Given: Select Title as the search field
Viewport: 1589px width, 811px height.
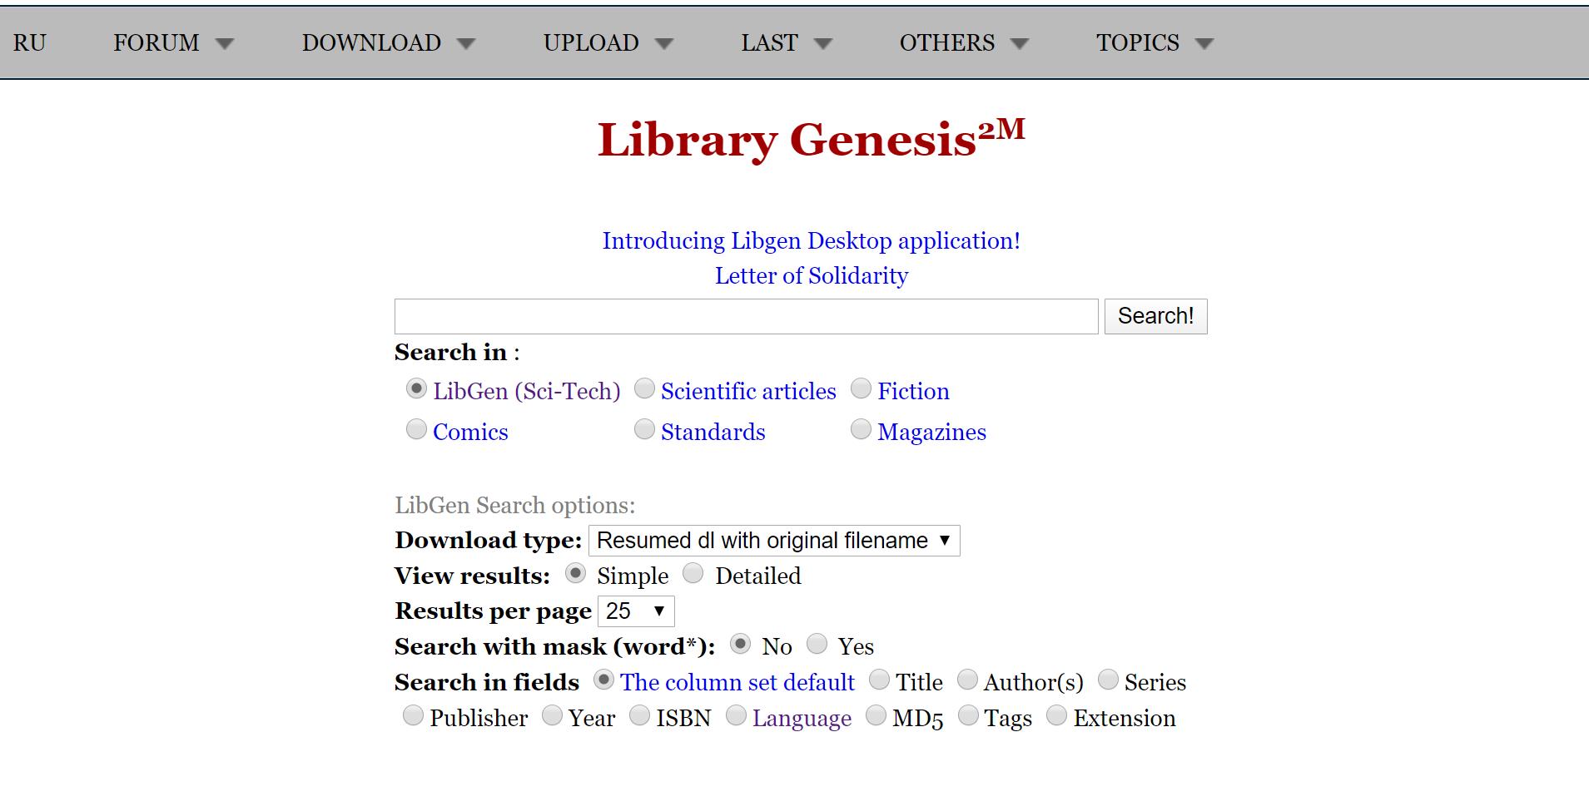Looking at the screenshot, I should coord(879,680).
